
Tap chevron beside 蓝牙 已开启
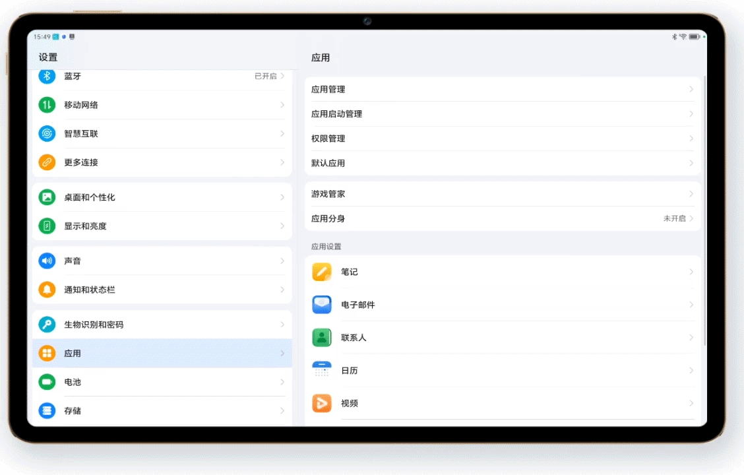coord(282,77)
